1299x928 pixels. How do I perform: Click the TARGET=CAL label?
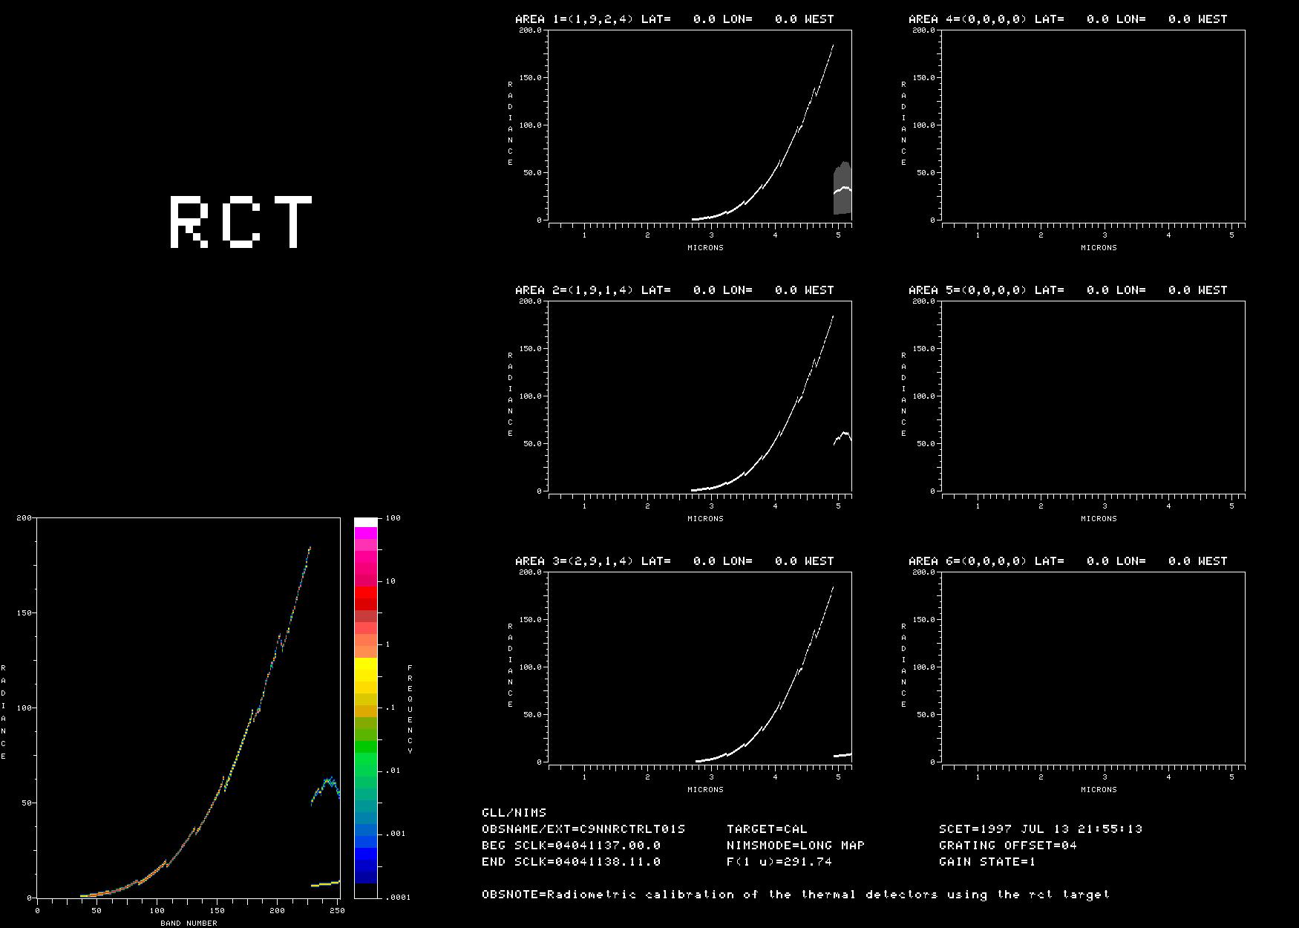click(766, 829)
